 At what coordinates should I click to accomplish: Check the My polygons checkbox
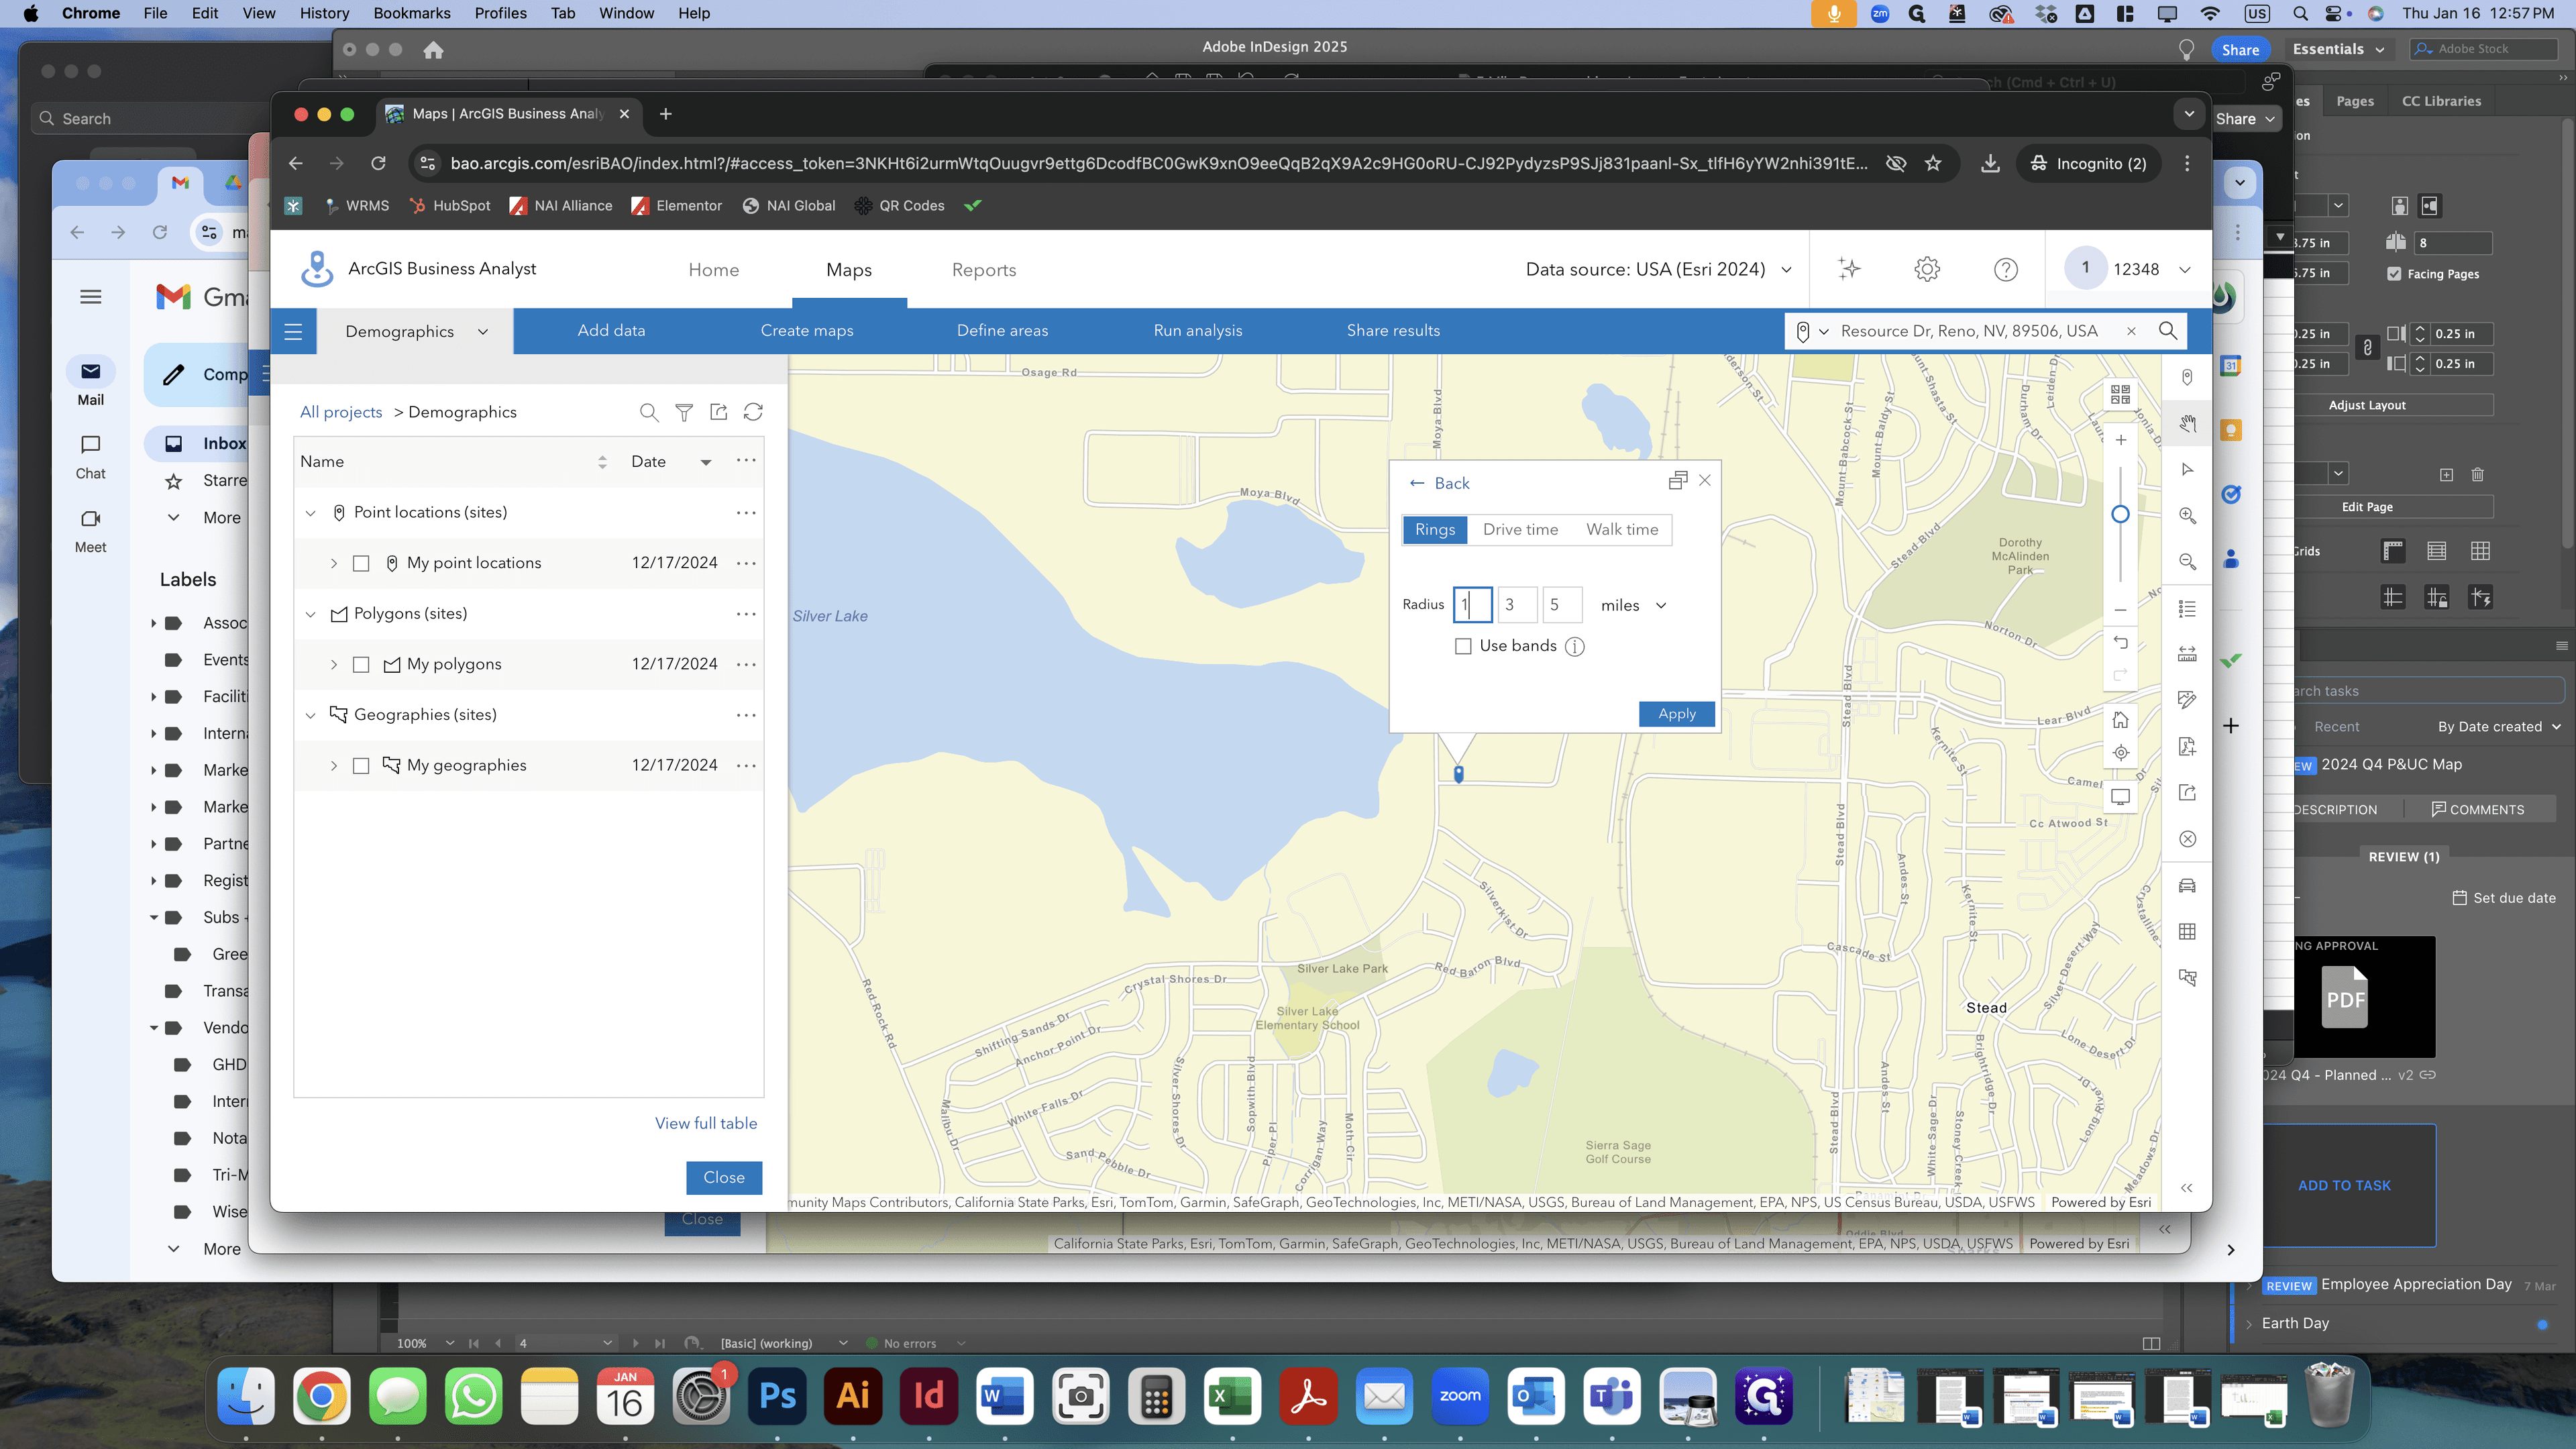[x=361, y=664]
